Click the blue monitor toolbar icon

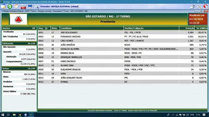point(30,6)
